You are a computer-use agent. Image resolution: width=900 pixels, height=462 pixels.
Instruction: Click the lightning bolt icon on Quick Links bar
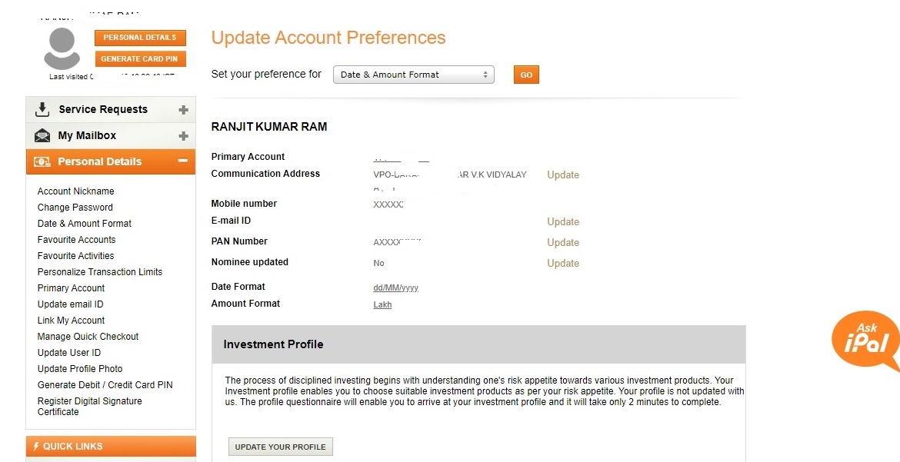[x=37, y=446]
